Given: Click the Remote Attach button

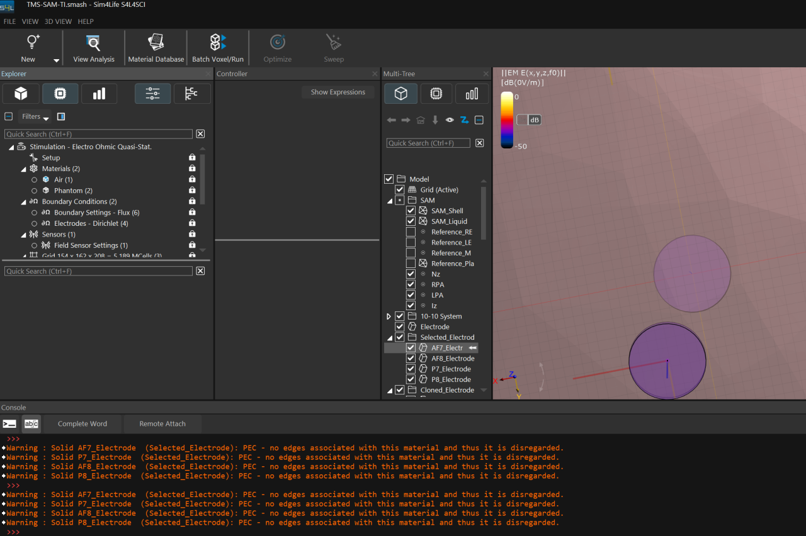Looking at the screenshot, I should point(162,423).
